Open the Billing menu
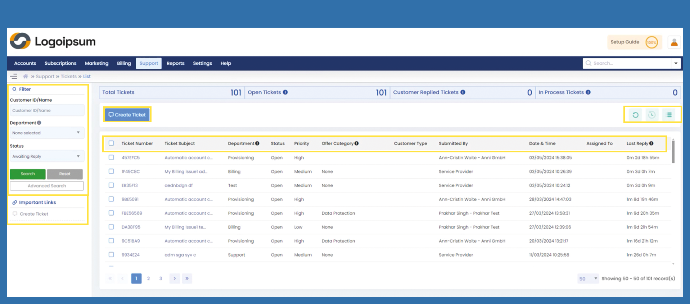Image resolution: width=690 pixels, height=304 pixels. pos(124,63)
